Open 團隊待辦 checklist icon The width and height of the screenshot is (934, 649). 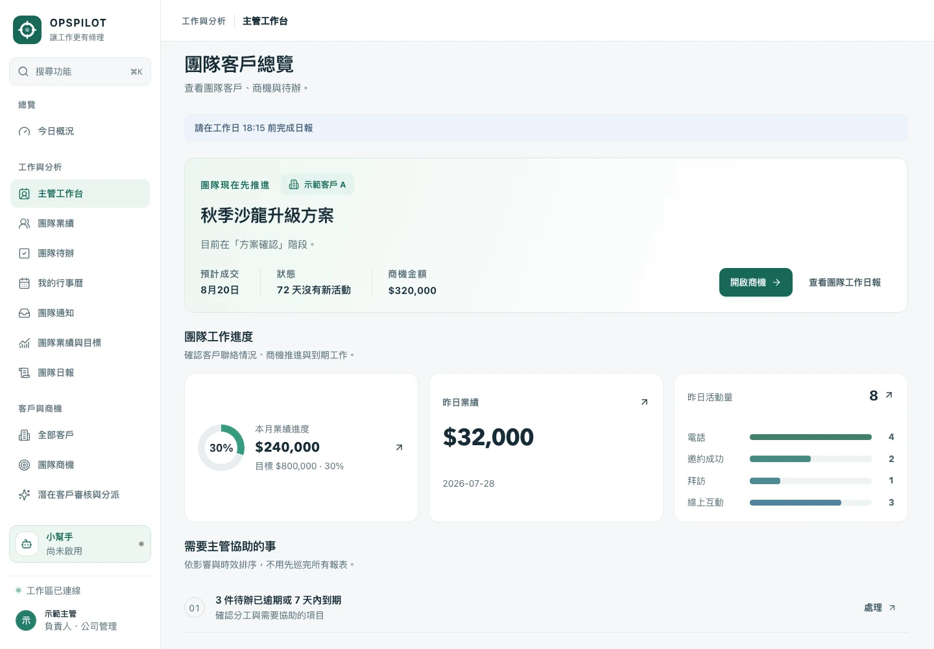pos(24,253)
